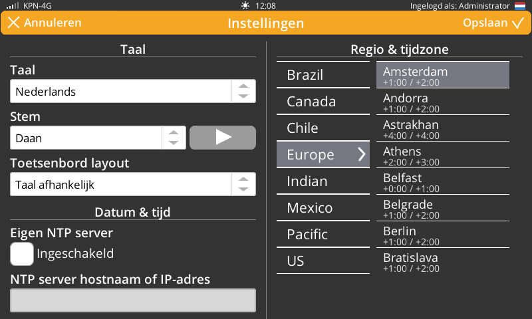The height and width of the screenshot is (319, 532).
Task: Select the Brazil region
Action: point(323,74)
